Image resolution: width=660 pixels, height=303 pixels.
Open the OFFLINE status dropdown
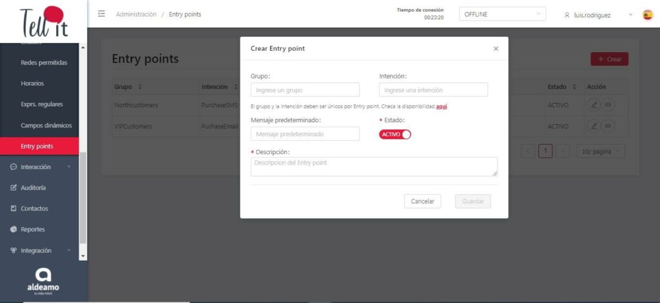(x=502, y=14)
